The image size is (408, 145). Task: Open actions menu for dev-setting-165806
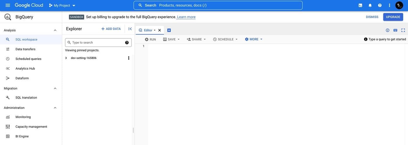[129, 58]
